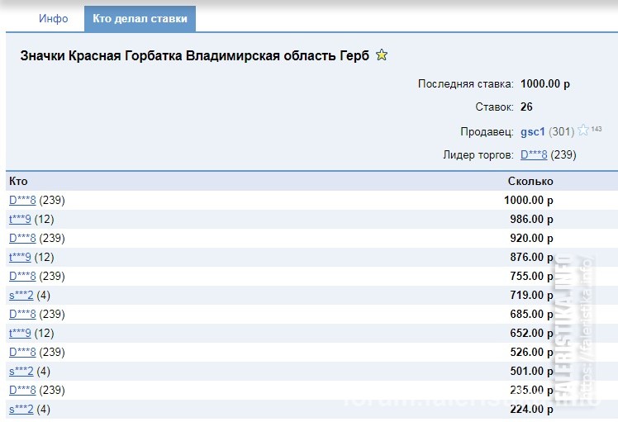Open D***8 bidder in the 1000.00 р row
Screen dimensions: 618x422
(22, 200)
